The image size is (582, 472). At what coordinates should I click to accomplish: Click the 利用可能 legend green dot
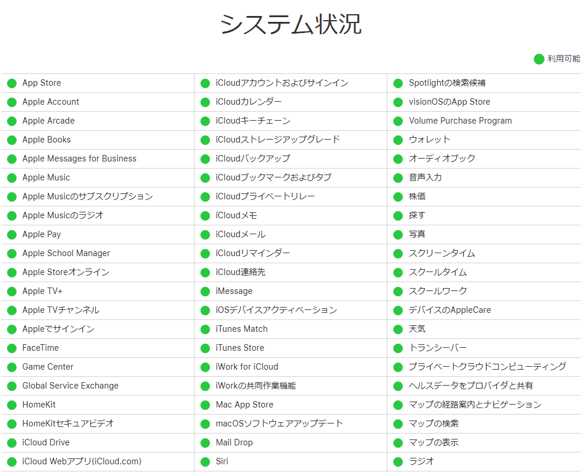coord(539,59)
